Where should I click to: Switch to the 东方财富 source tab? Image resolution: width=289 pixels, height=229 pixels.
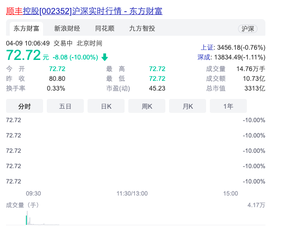tap(26, 29)
